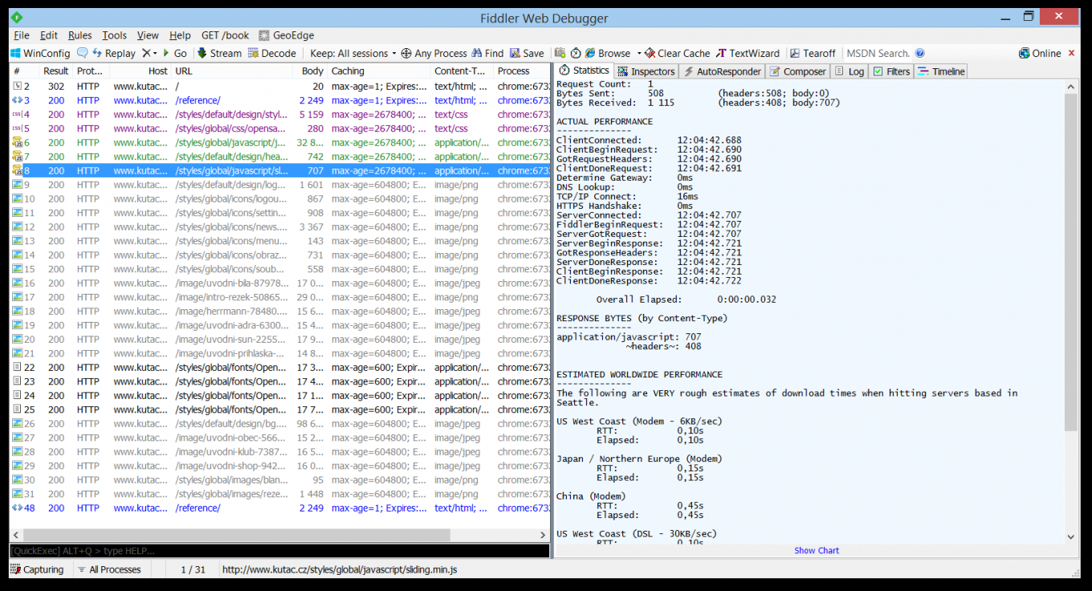Click the blue help icon
Screen dimensions: 1092x591
pyautogui.click(x=920, y=53)
